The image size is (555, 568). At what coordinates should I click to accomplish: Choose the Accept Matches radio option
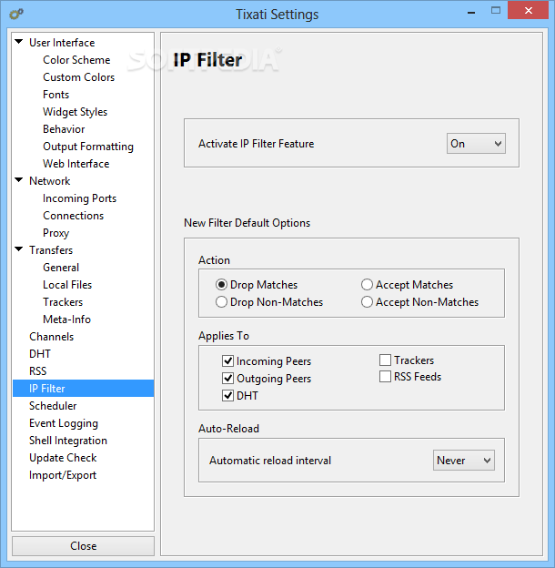[367, 285]
